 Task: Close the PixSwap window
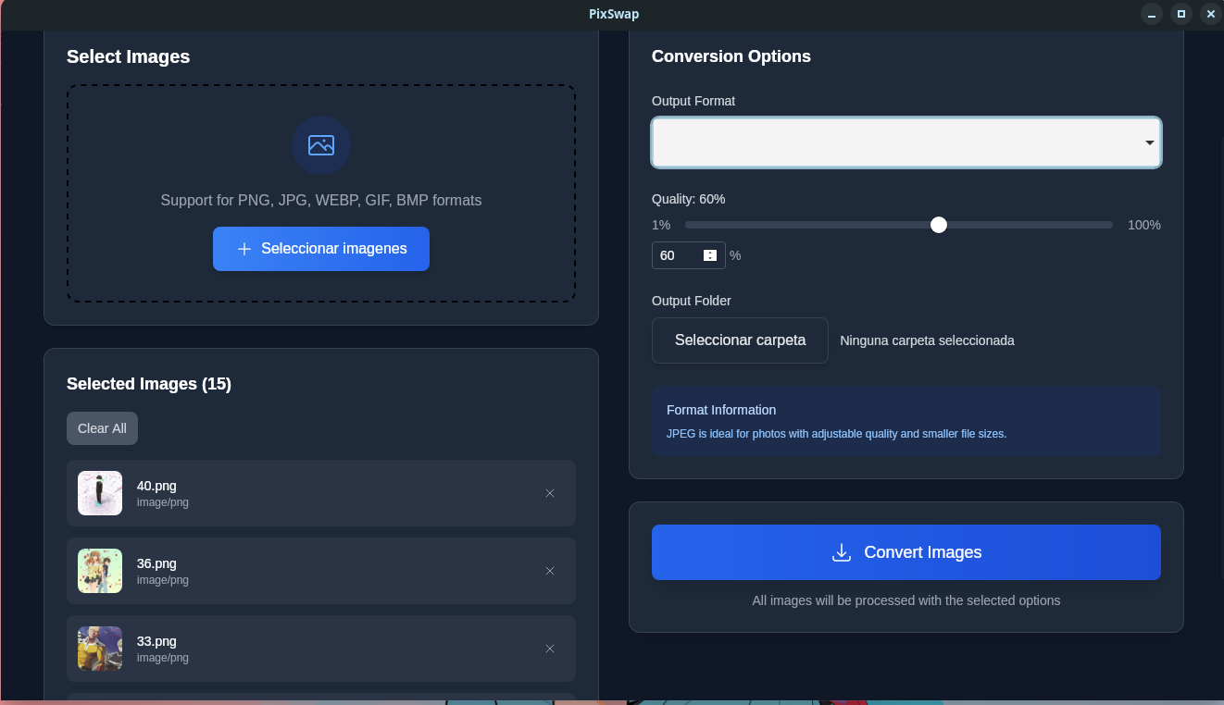click(x=1210, y=14)
